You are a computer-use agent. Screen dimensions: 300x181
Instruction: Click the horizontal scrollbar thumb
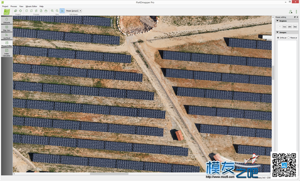coord(109,174)
